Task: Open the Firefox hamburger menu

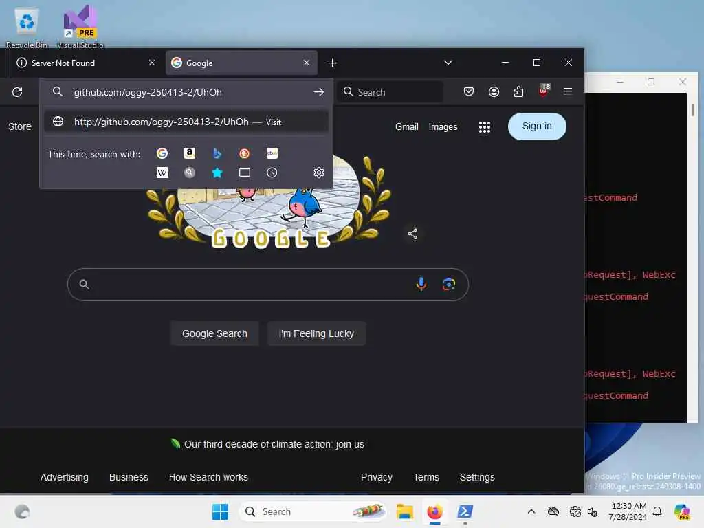Action: coord(568,91)
